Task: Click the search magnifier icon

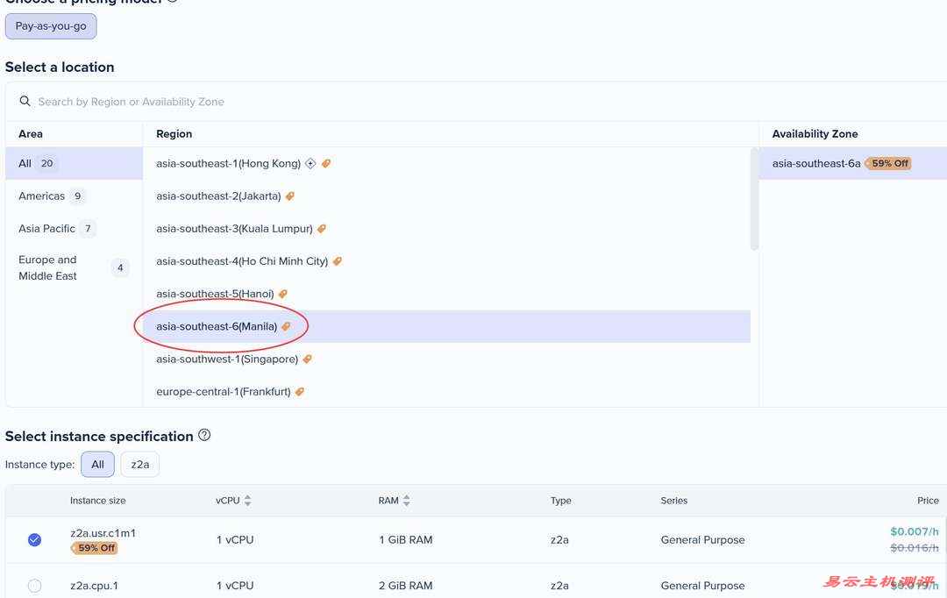Action: tap(25, 102)
